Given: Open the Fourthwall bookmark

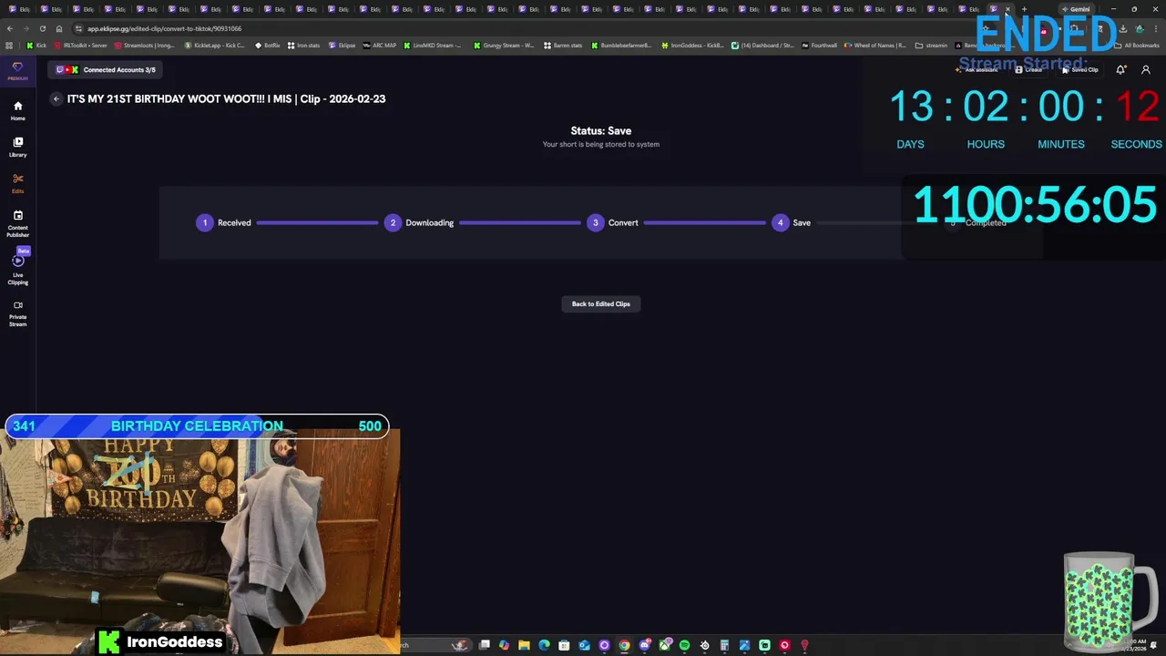Looking at the screenshot, I should (820, 45).
